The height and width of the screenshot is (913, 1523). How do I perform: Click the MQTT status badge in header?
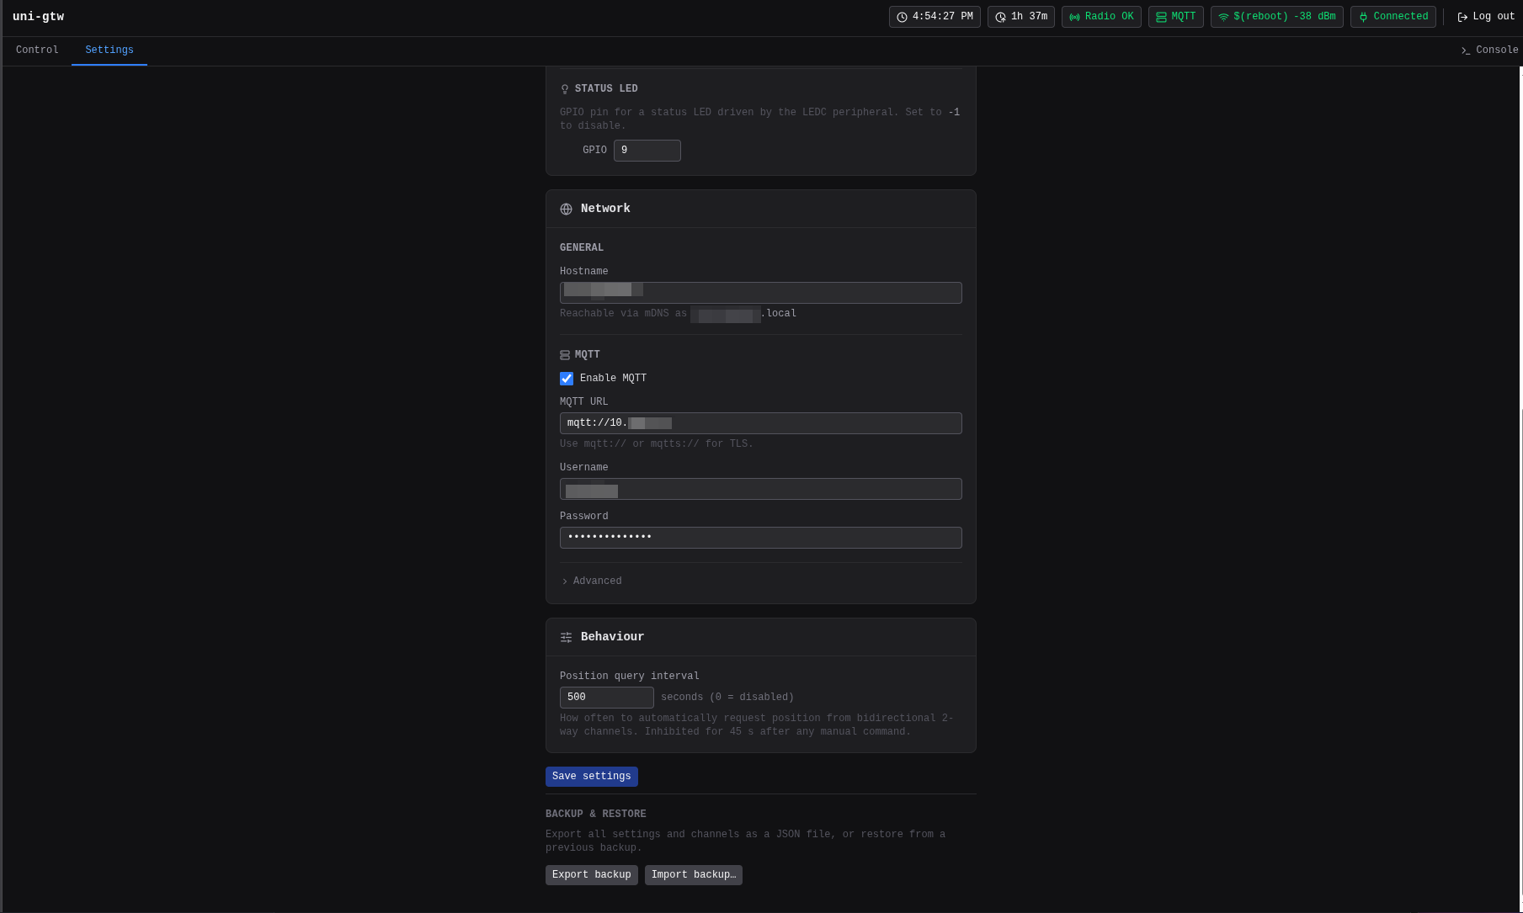pyautogui.click(x=1175, y=17)
